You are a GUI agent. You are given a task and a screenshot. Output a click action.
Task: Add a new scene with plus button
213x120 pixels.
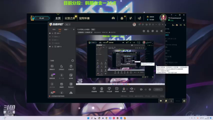coord(74,29)
